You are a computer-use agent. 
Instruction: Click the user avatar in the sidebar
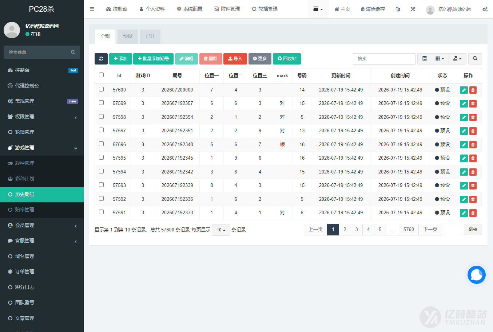tap(12, 30)
